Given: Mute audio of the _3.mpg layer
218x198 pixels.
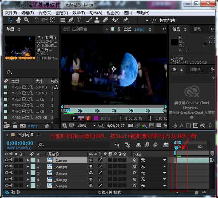Looking at the screenshot, I should pos(11,173).
